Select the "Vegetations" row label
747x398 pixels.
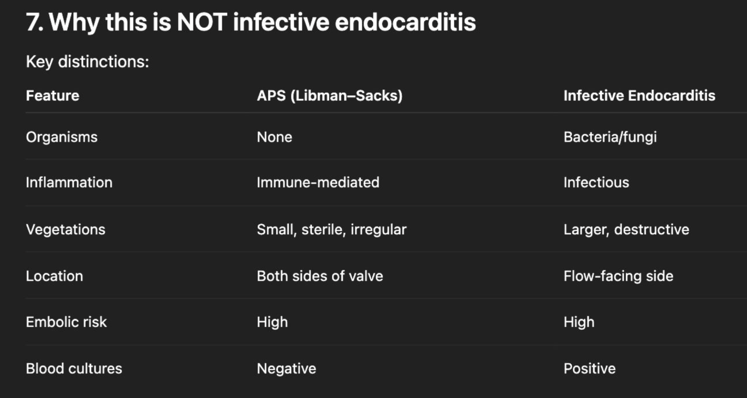click(66, 230)
